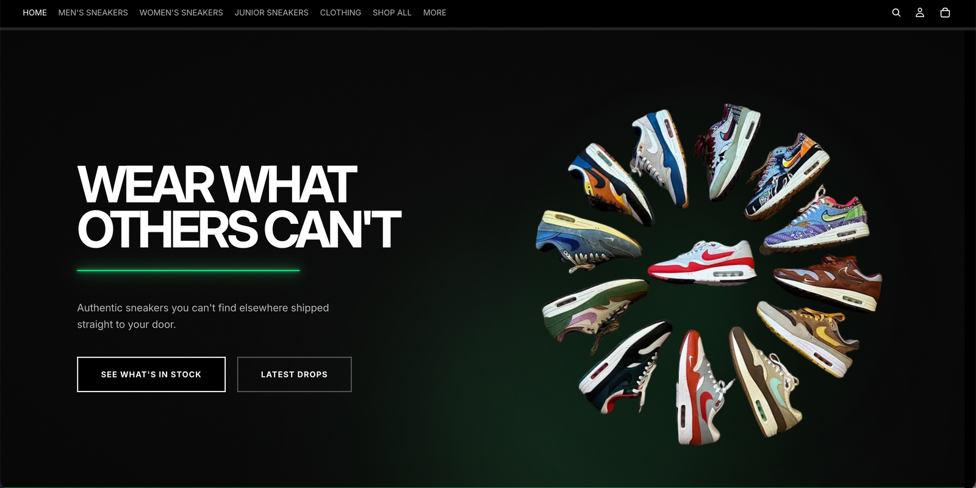Click the Latest Drops button

pos(294,375)
